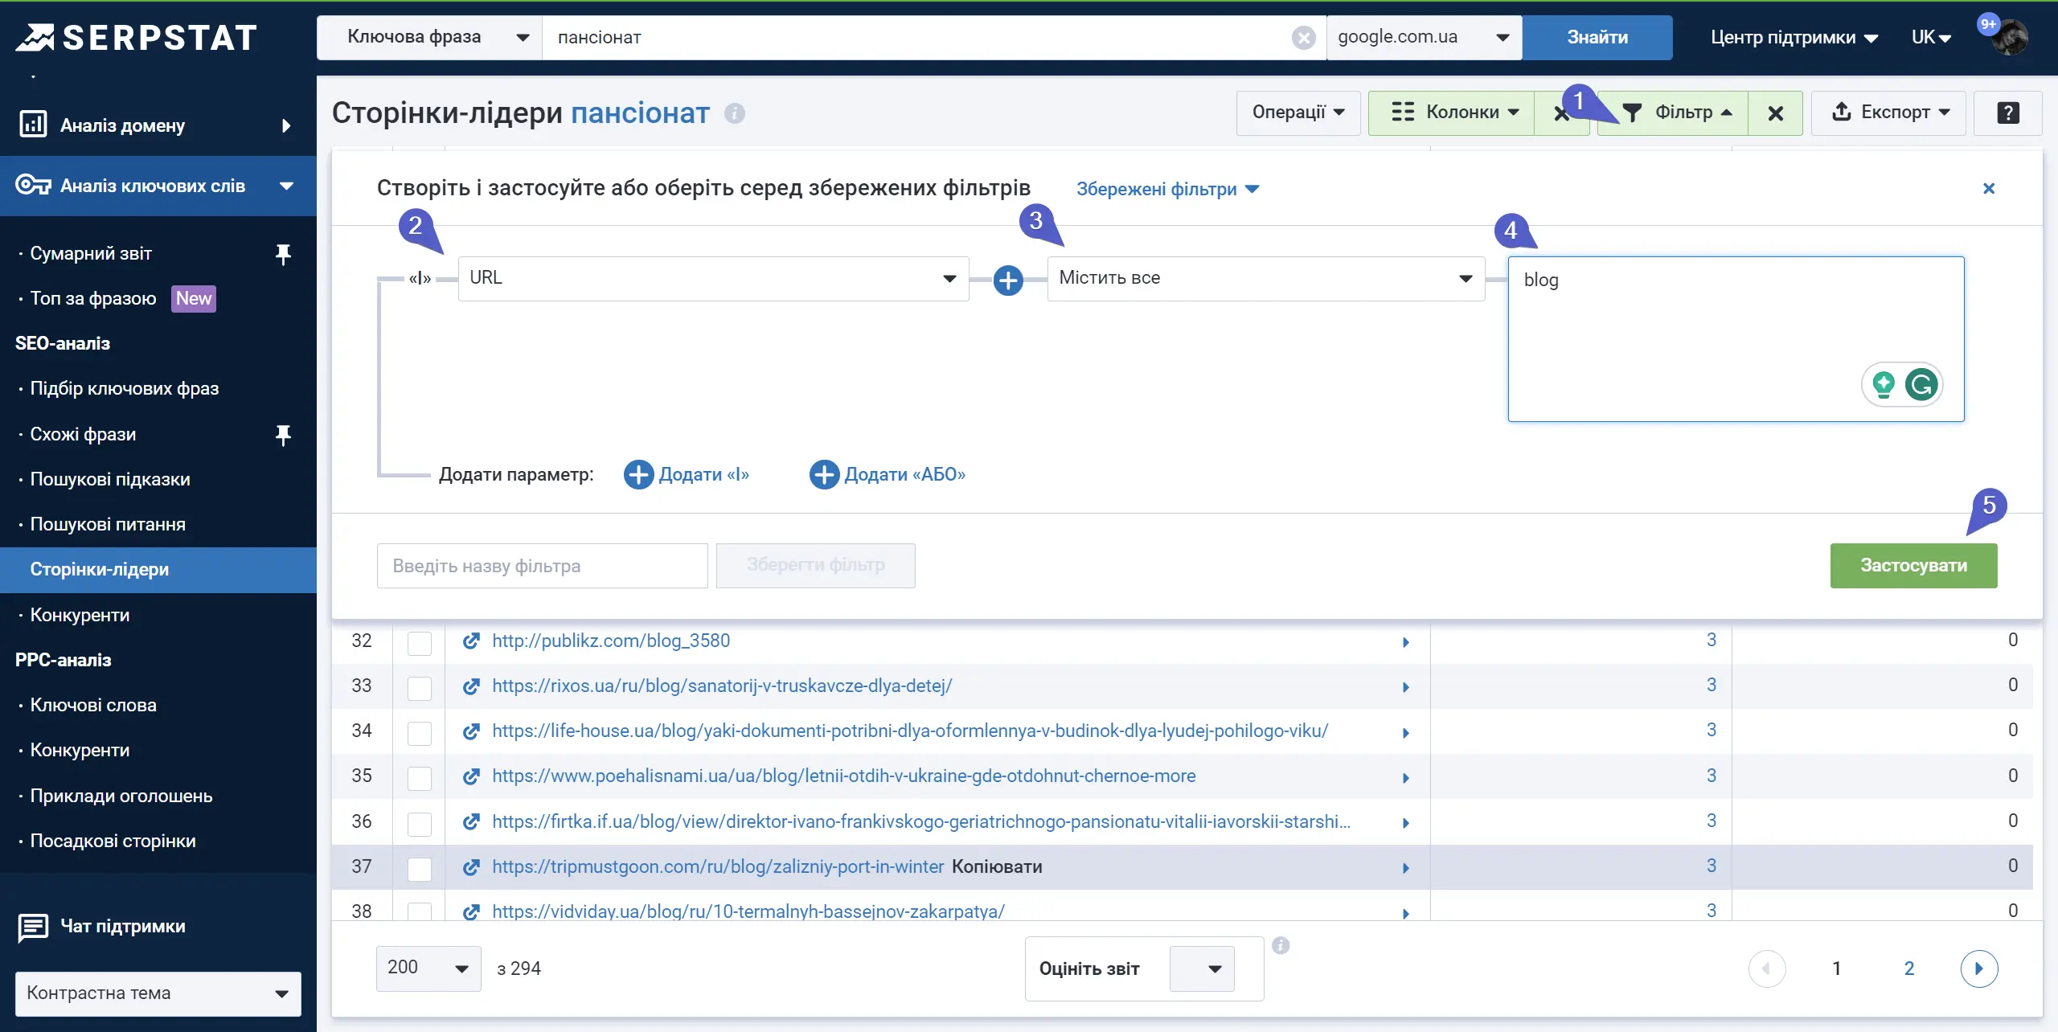Screen dimensions: 2058x1032
Task: Select checkbox for row 38
Action: point(420,911)
